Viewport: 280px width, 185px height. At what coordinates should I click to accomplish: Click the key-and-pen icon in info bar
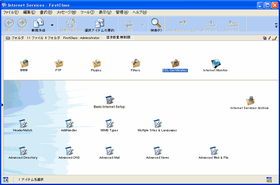point(275,38)
